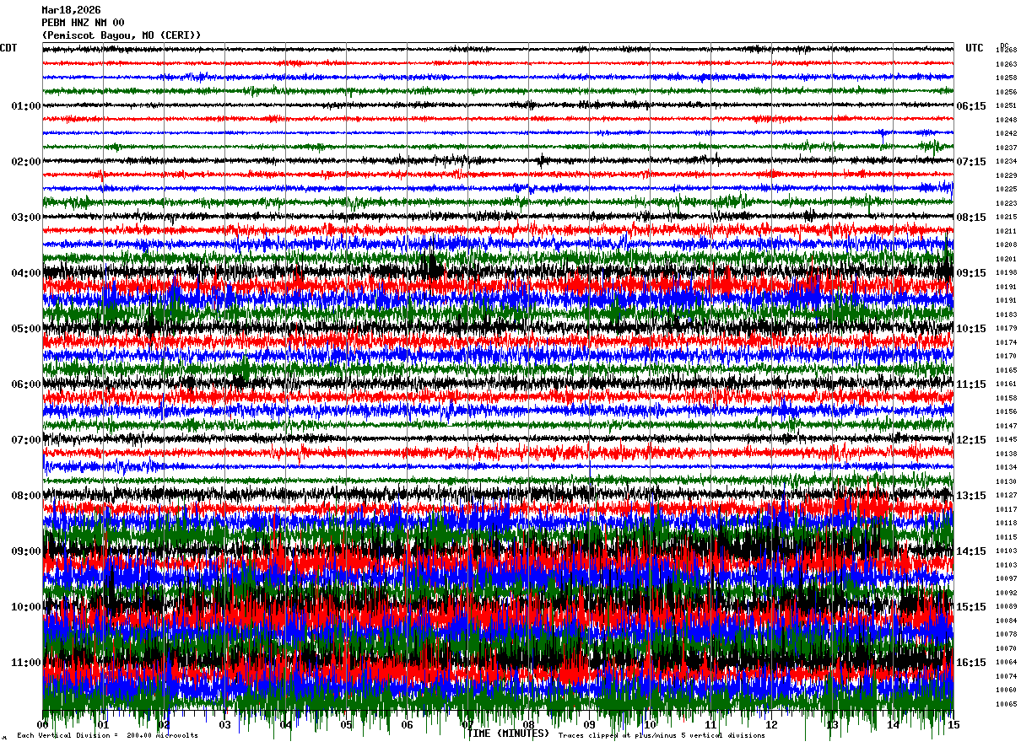Viewport: 1021px width, 747px height.
Task: Click the 08:15 UTC time label
Action: (971, 218)
